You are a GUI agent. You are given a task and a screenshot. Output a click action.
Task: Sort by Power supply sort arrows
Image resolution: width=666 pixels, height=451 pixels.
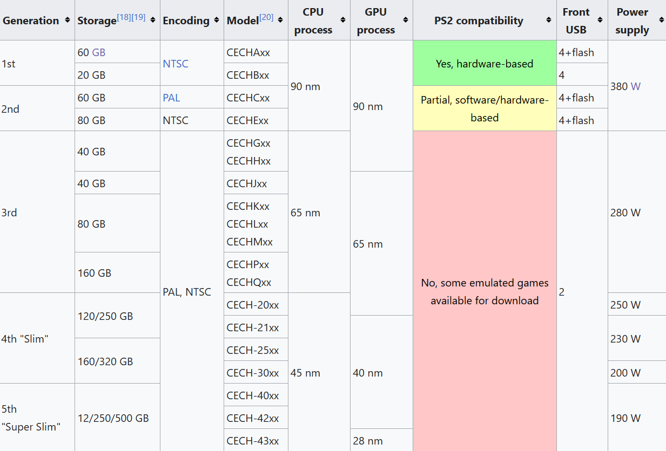(661, 20)
